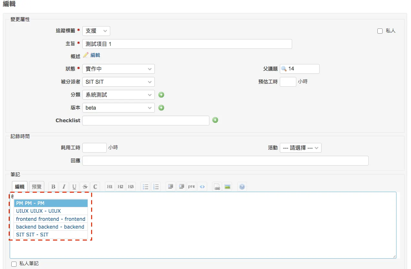The image size is (411, 269).
Task: Toggle the 私人 private checkbox
Action: [x=380, y=31]
